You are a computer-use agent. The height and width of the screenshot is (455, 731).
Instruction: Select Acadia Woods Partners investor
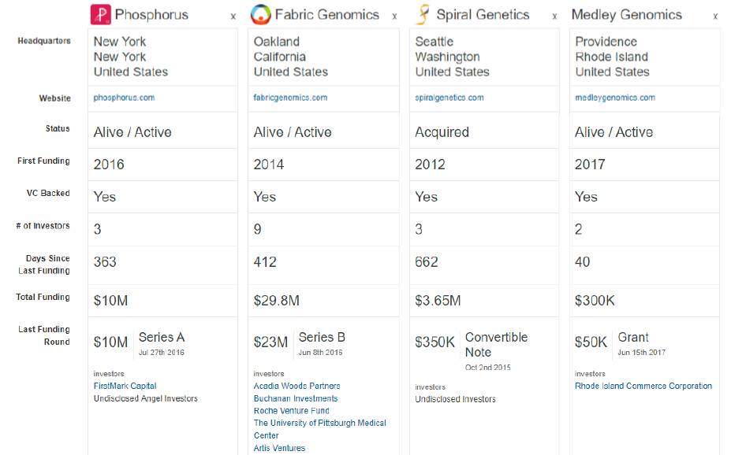coord(297,386)
